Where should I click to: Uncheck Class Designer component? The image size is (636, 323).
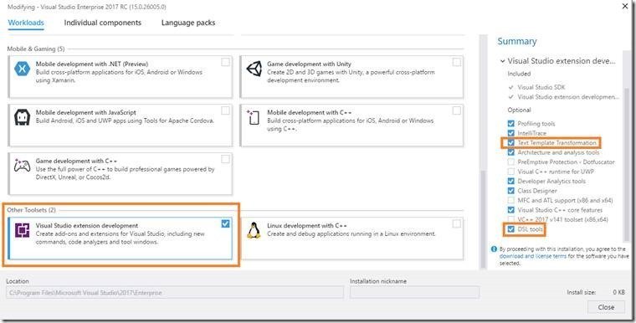click(x=511, y=191)
